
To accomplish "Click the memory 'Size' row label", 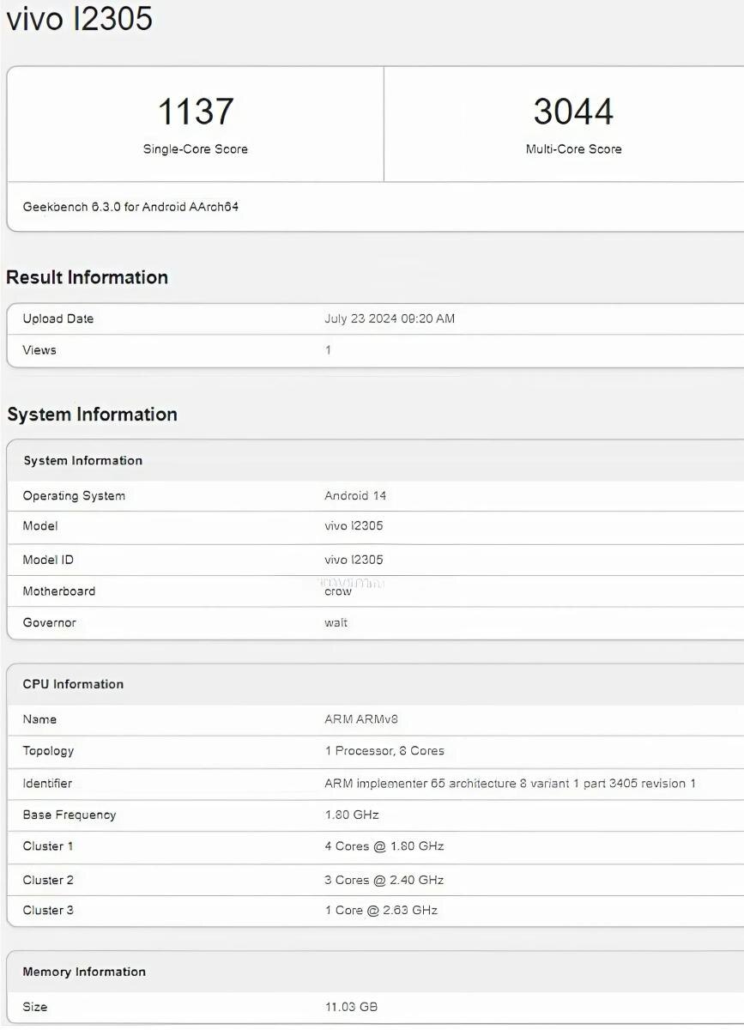I will 35,1007.
